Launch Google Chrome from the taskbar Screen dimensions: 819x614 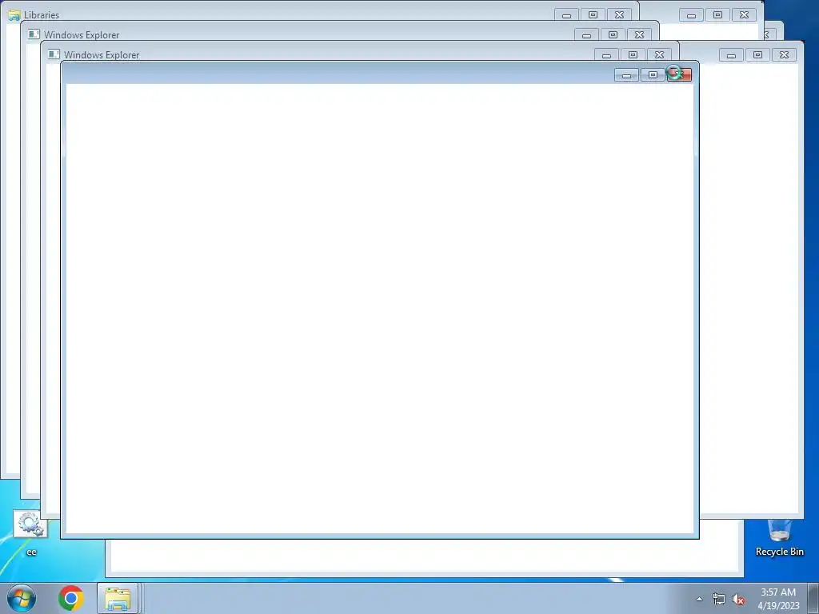coord(71,598)
